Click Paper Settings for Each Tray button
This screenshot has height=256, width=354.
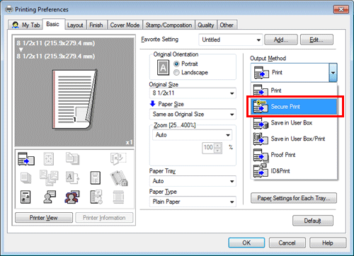point(294,198)
